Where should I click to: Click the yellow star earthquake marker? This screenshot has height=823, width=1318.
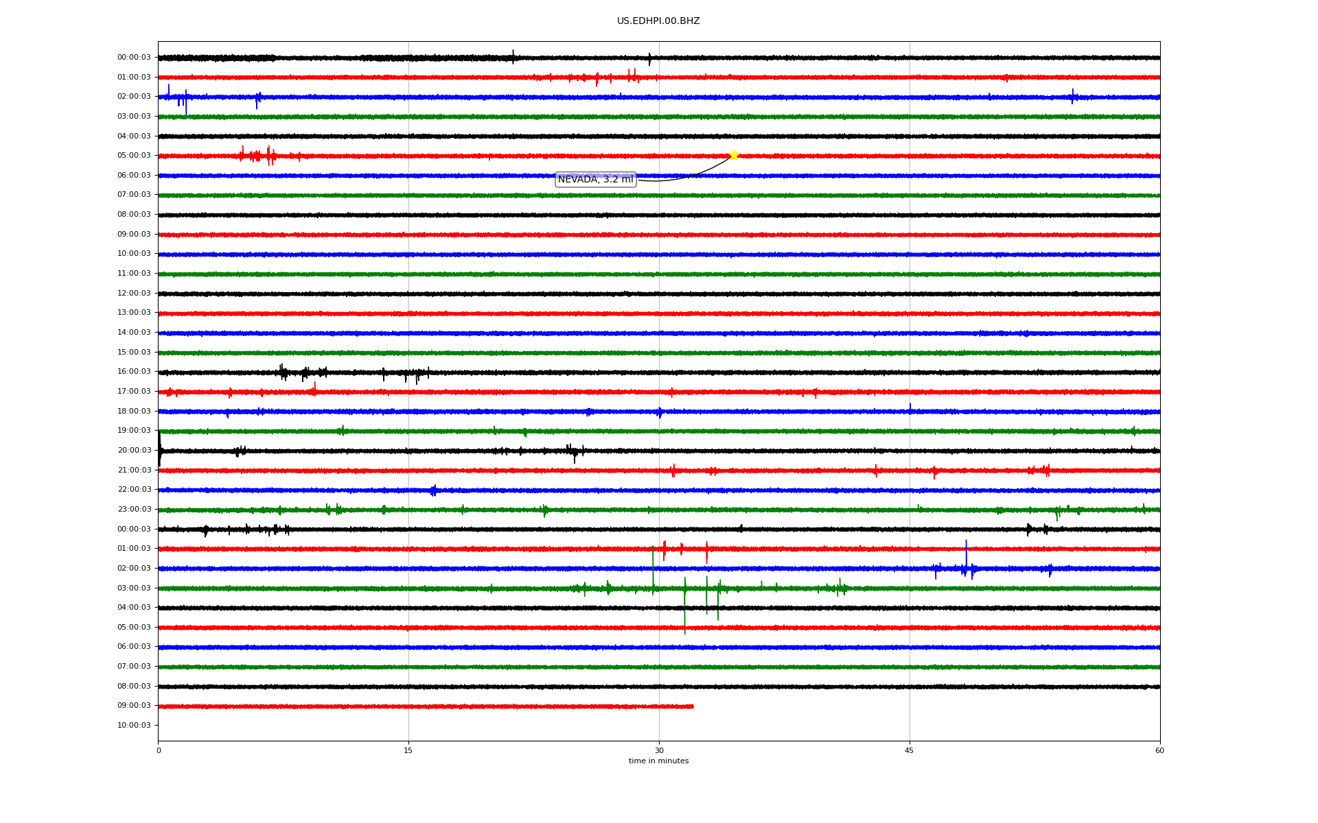(733, 155)
